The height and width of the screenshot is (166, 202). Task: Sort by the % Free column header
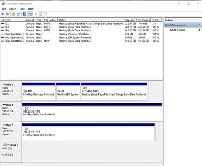click(x=156, y=20)
